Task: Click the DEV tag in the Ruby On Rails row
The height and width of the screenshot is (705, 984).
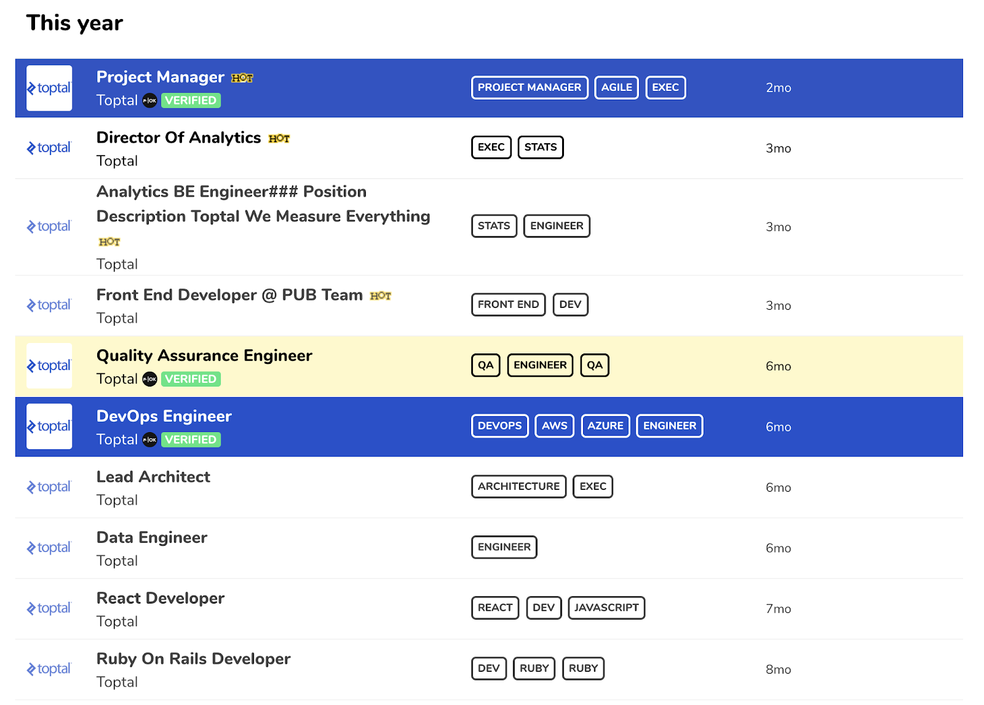Action: coord(489,669)
